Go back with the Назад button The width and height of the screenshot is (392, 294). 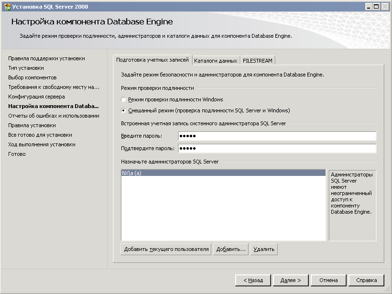[253, 280]
